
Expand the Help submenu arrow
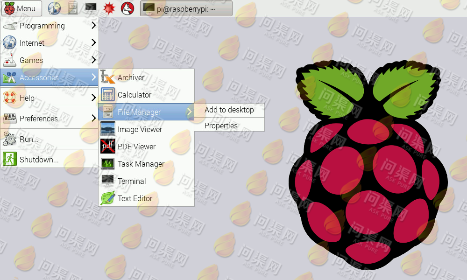click(93, 98)
